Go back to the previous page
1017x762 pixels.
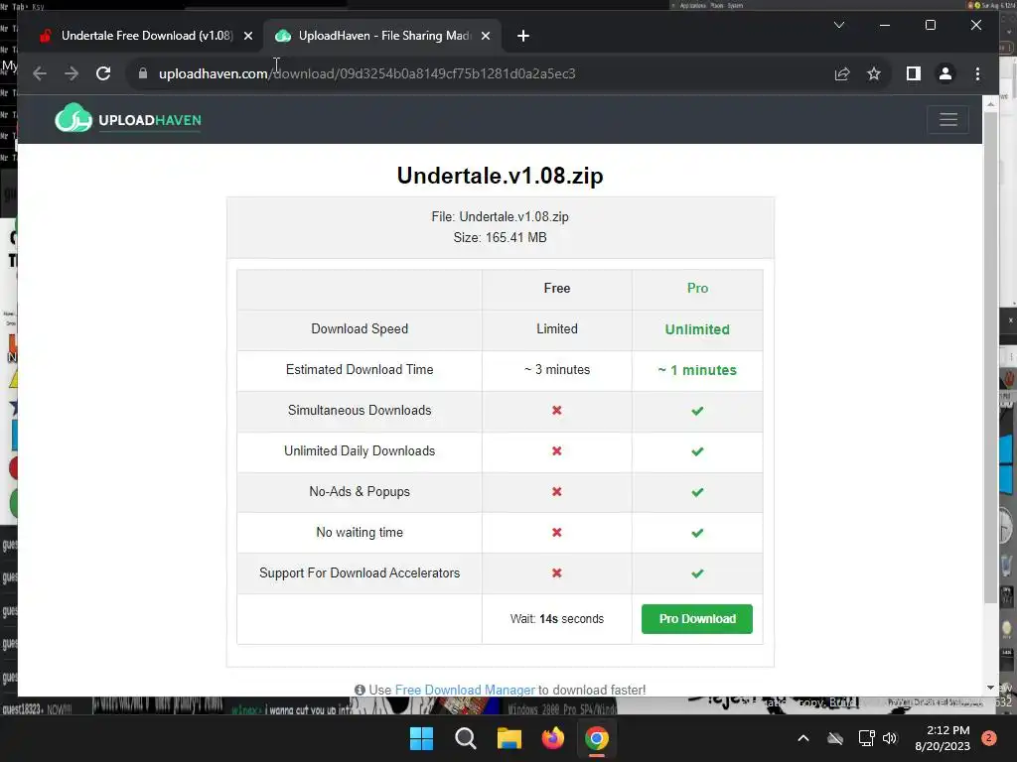tap(40, 73)
